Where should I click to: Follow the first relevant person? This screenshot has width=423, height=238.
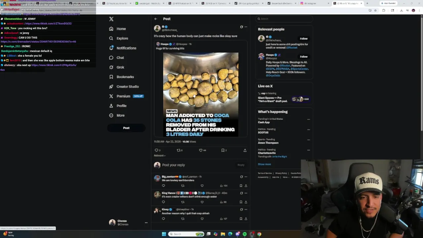304,39
